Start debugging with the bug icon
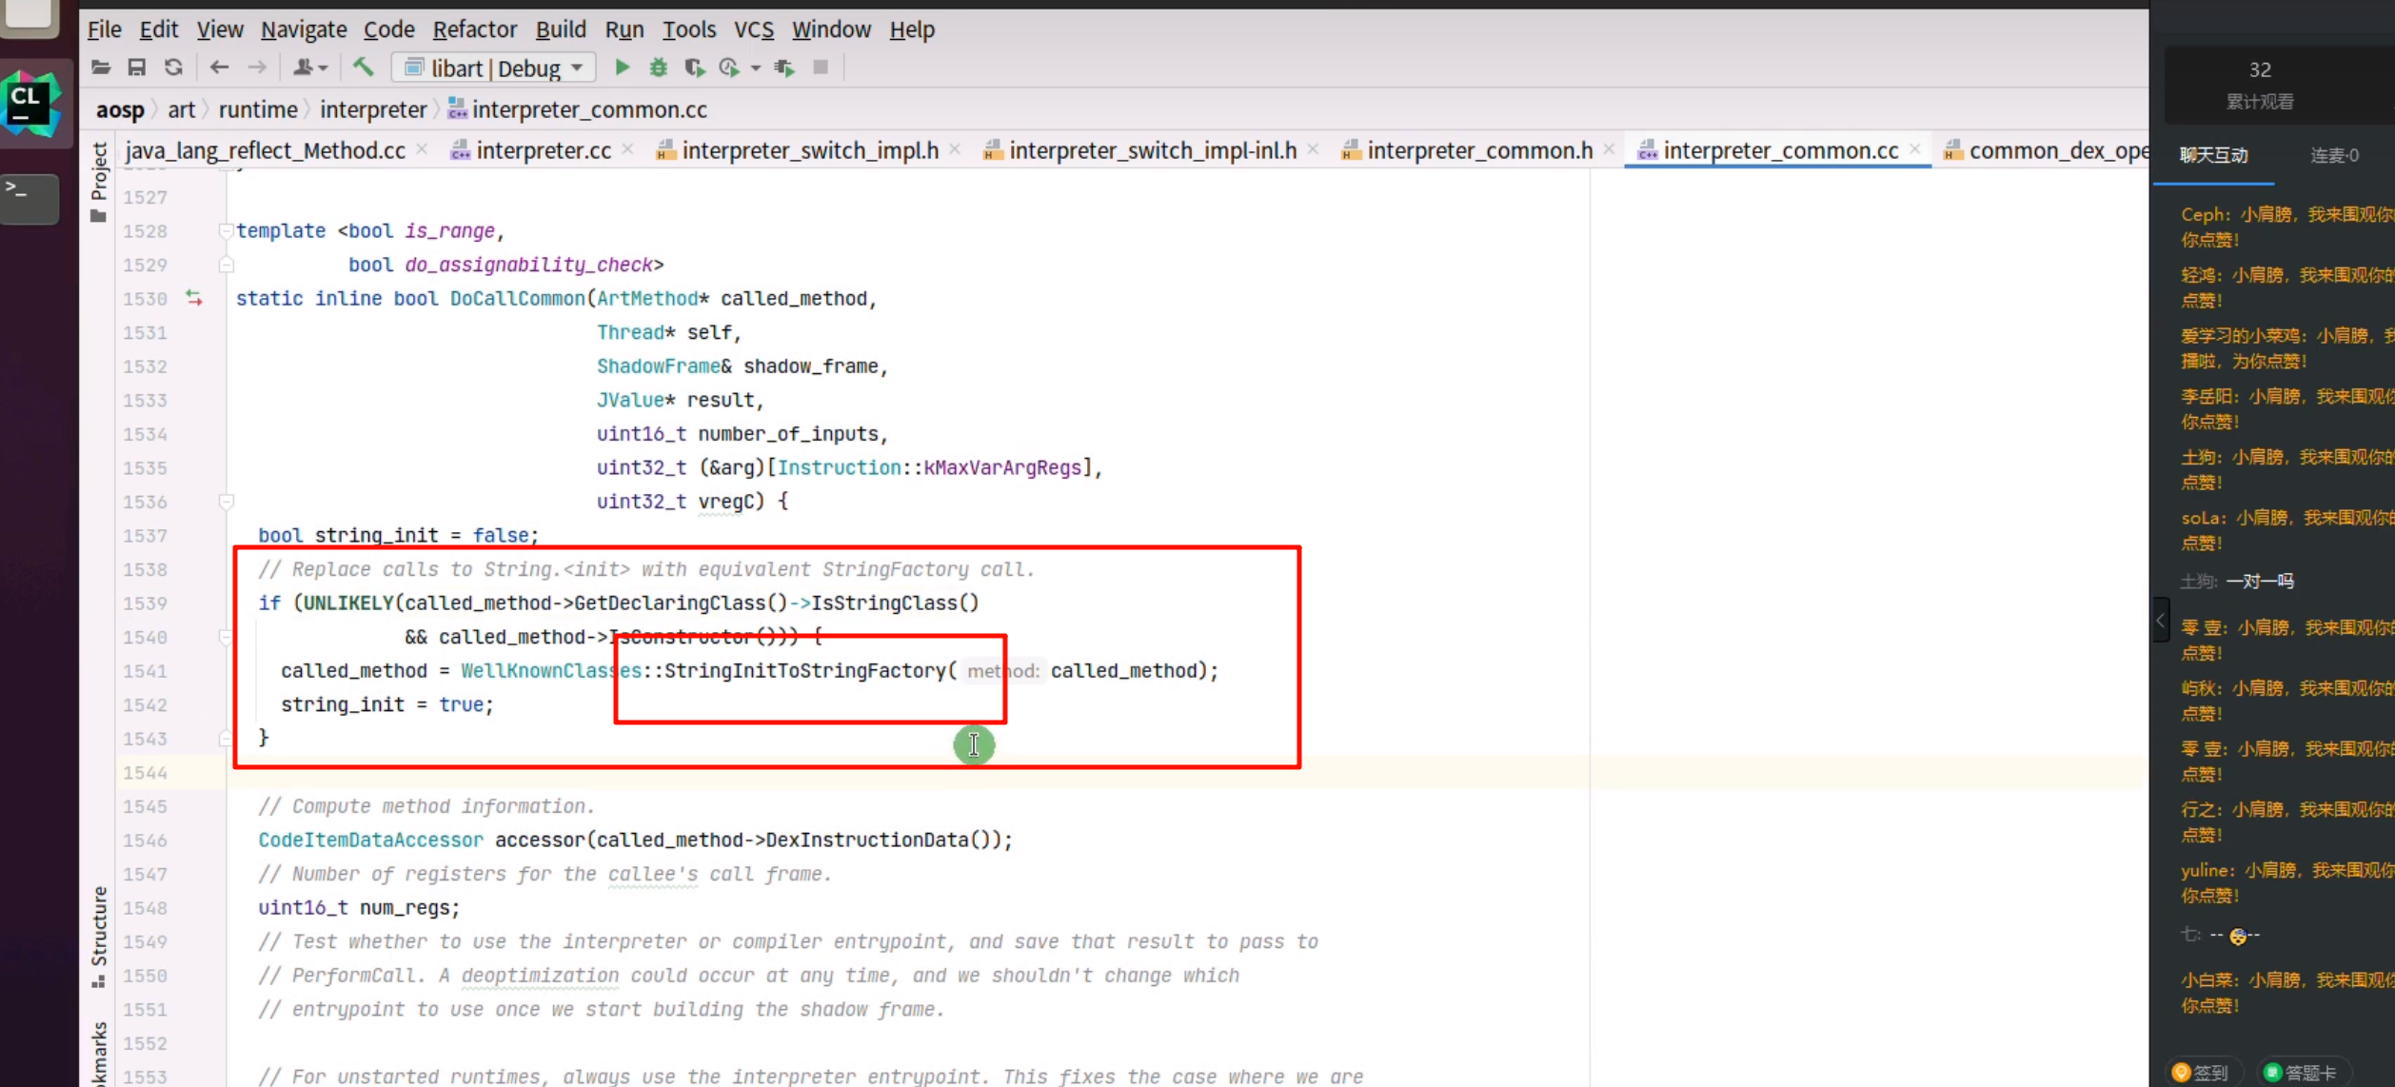 658,68
